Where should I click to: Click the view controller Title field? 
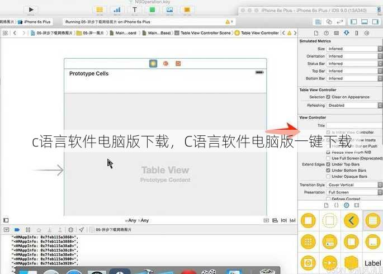(x=354, y=125)
